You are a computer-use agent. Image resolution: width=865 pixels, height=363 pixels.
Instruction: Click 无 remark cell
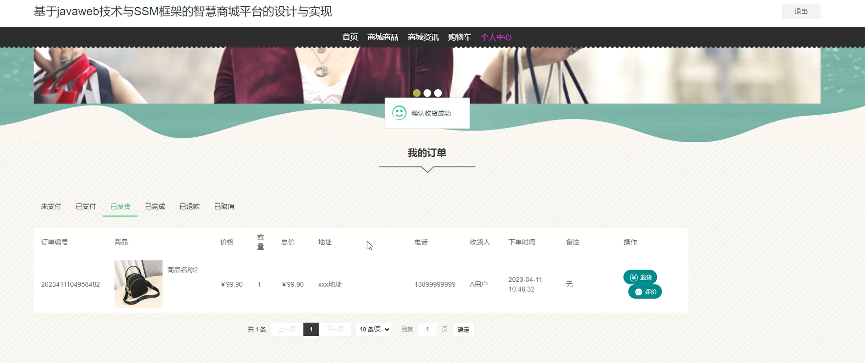[569, 284]
